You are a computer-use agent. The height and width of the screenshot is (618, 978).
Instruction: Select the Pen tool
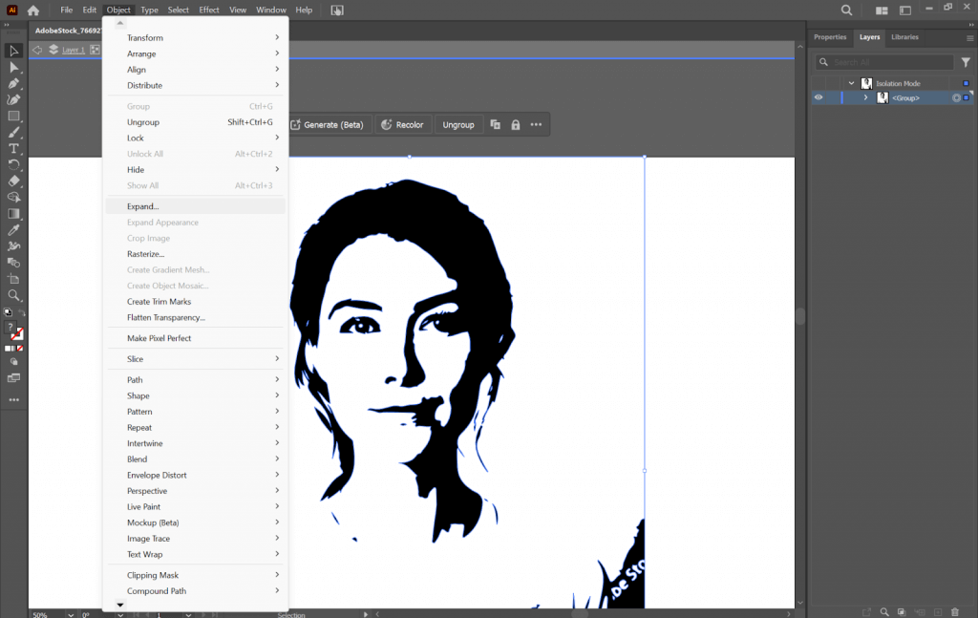[13, 83]
